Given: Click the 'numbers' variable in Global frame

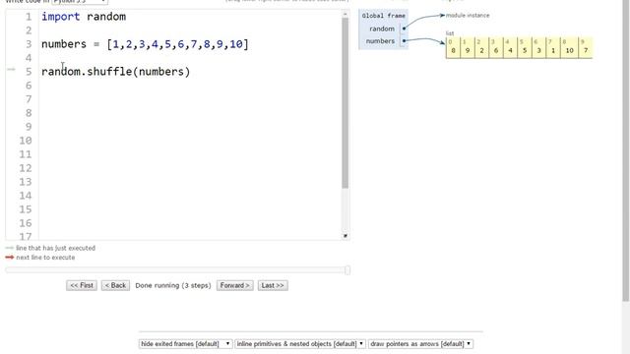Looking at the screenshot, I should click(380, 41).
